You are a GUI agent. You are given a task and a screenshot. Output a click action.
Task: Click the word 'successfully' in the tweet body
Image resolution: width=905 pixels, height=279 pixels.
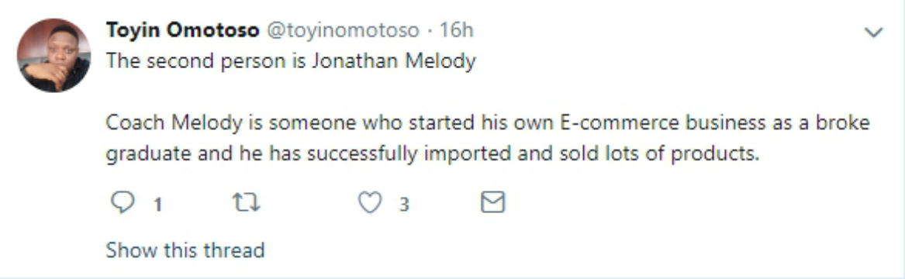362,155
